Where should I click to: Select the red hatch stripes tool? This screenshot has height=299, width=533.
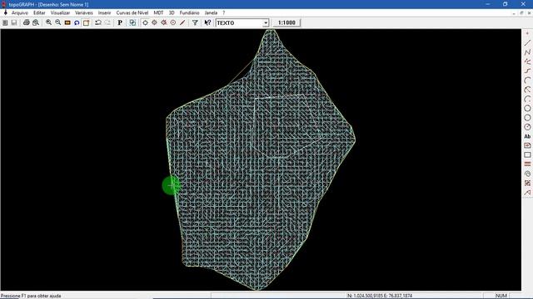click(x=527, y=164)
